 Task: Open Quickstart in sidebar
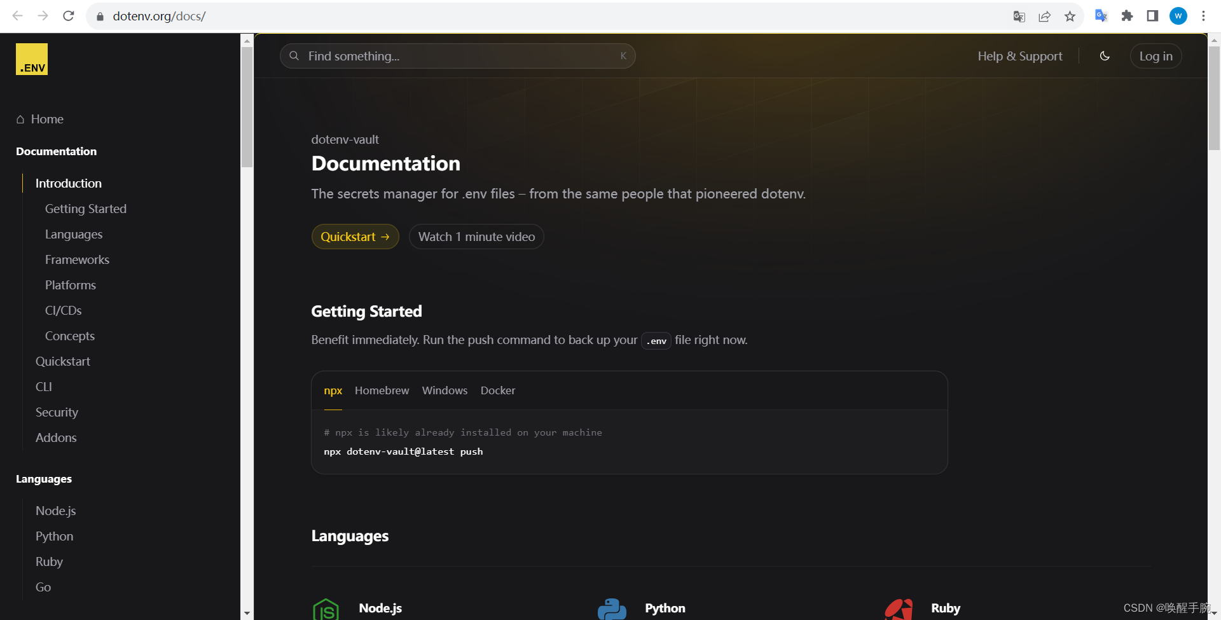[x=63, y=361]
